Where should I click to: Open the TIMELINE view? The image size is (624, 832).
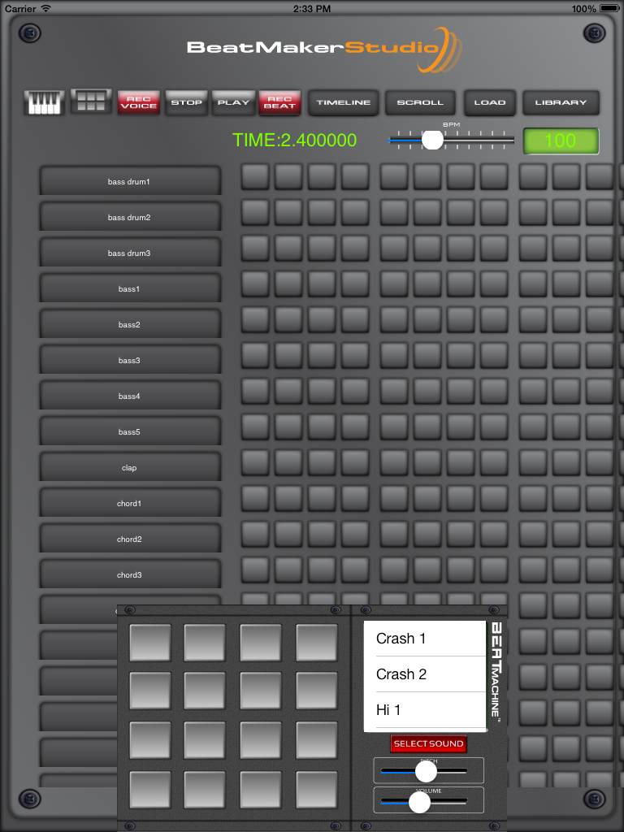pyautogui.click(x=344, y=102)
